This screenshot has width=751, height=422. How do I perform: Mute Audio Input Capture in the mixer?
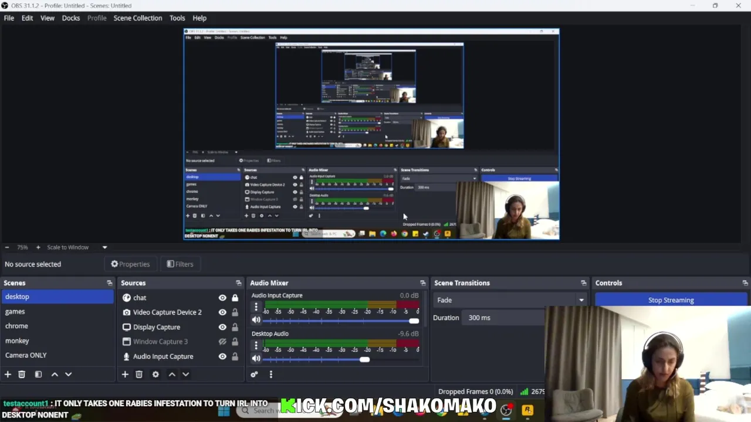(256, 320)
